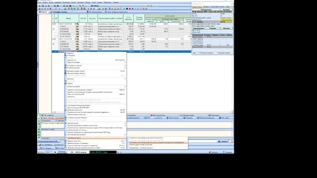Pick the dark blue square in the toolbar

(127, 9)
